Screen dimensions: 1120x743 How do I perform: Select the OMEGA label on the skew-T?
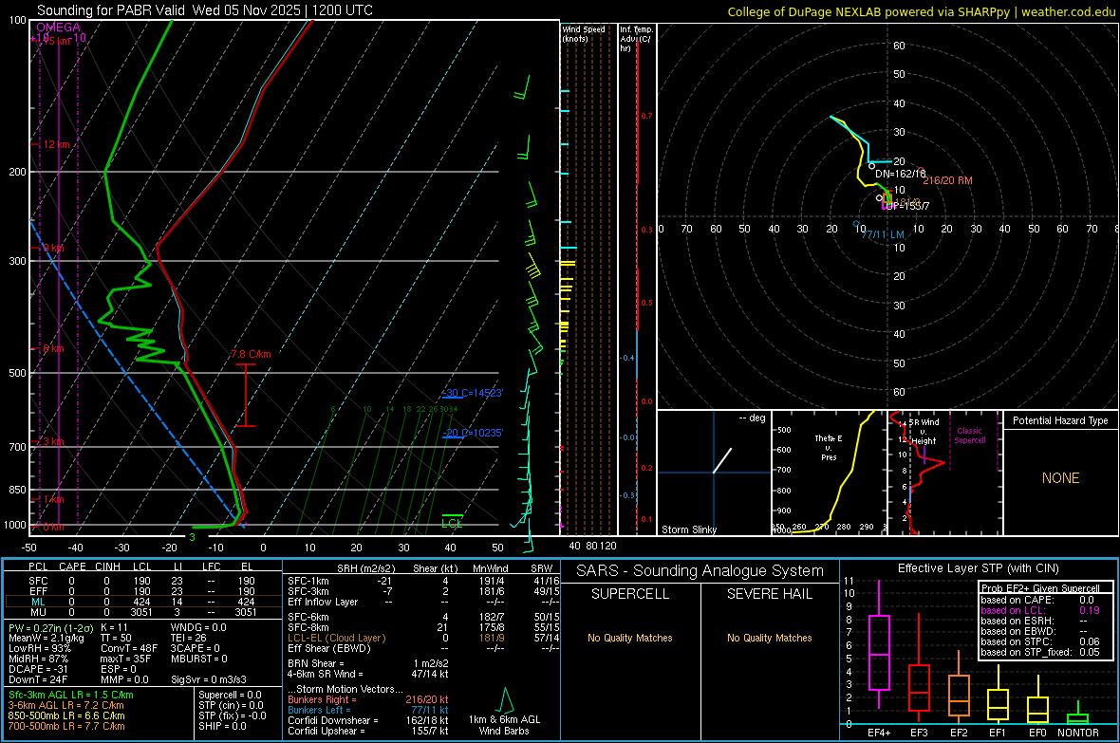coord(59,28)
